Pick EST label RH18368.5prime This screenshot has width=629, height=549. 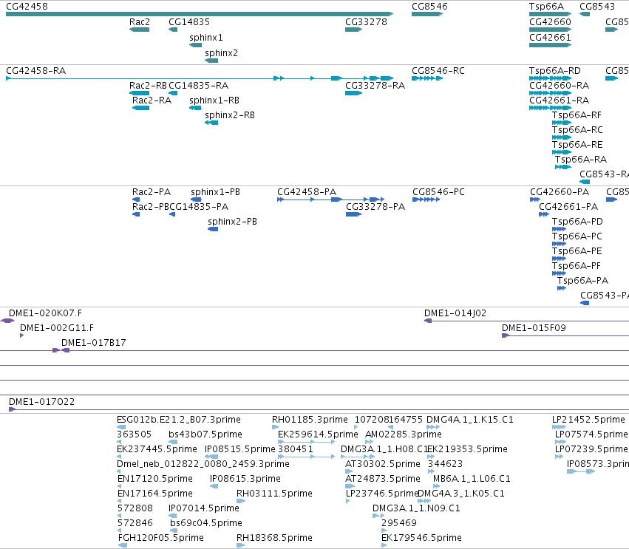pyautogui.click(x=274, y=538)
